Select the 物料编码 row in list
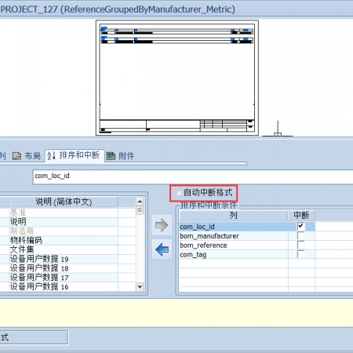 (x=64, y=240)
